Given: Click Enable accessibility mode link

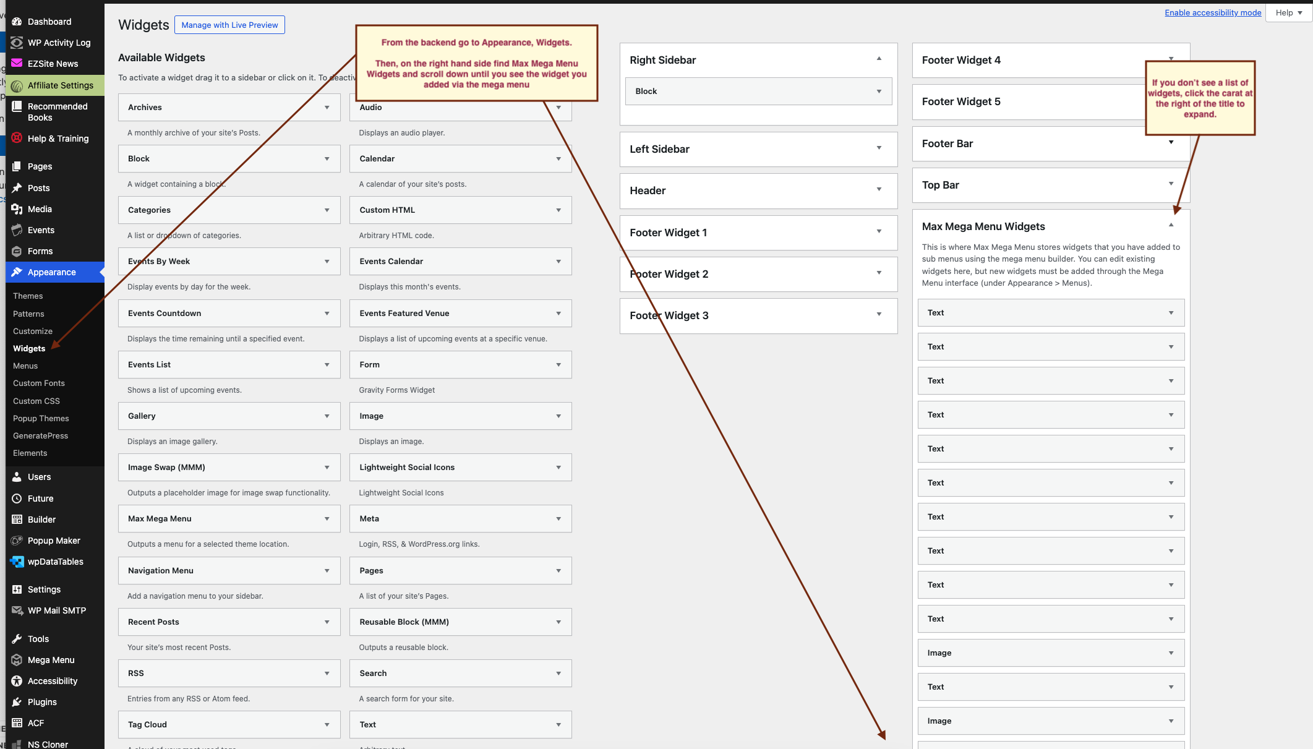Looking at the screenshot, I should point(1212,13).
